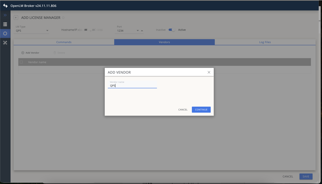Screen dimensions: 322x184
Task: Check the Vendor name header checkbox
Action: tap(21, 62)
